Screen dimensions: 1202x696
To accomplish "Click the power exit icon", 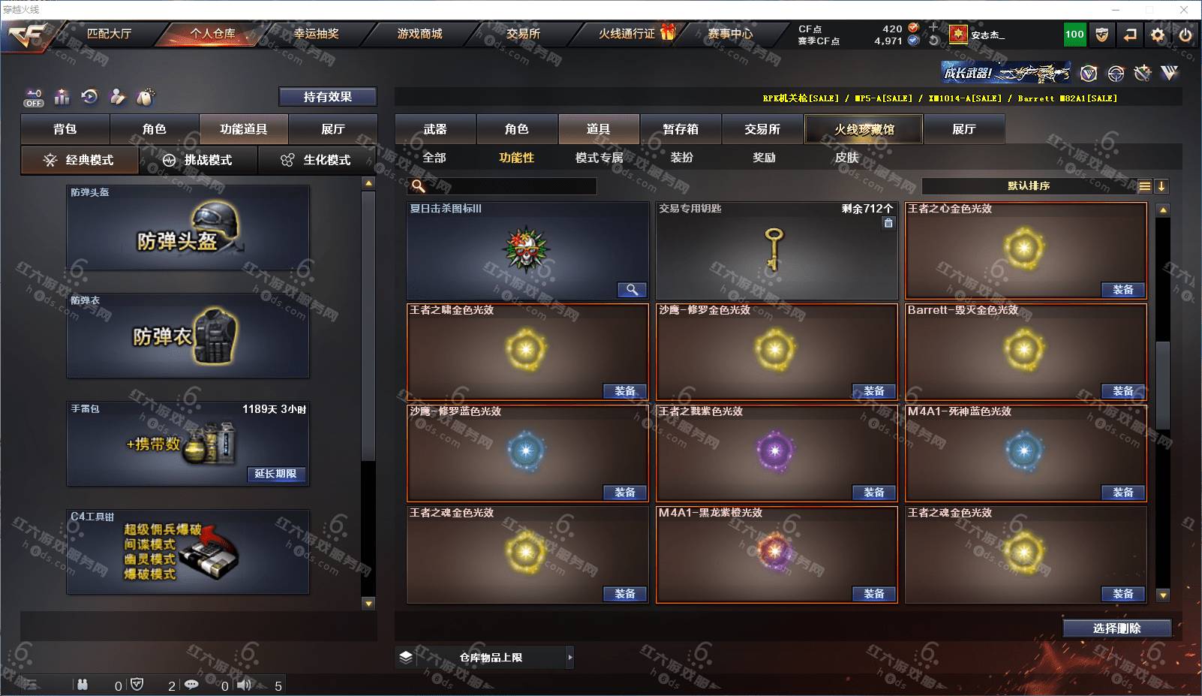I will (1185, 35).
